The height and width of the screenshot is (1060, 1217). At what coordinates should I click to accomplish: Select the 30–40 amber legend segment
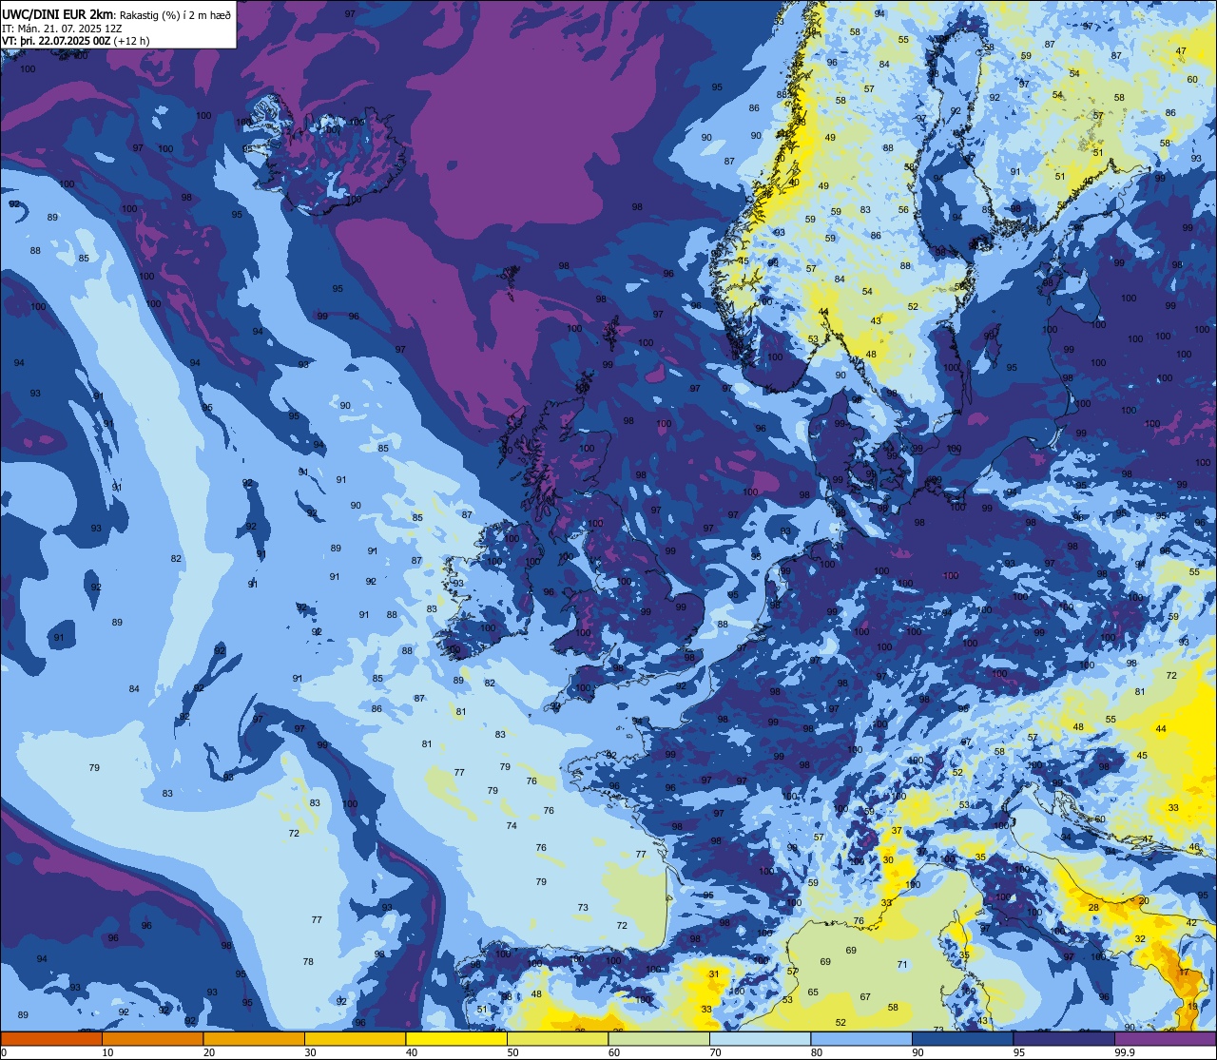(x=355, y=1039)
